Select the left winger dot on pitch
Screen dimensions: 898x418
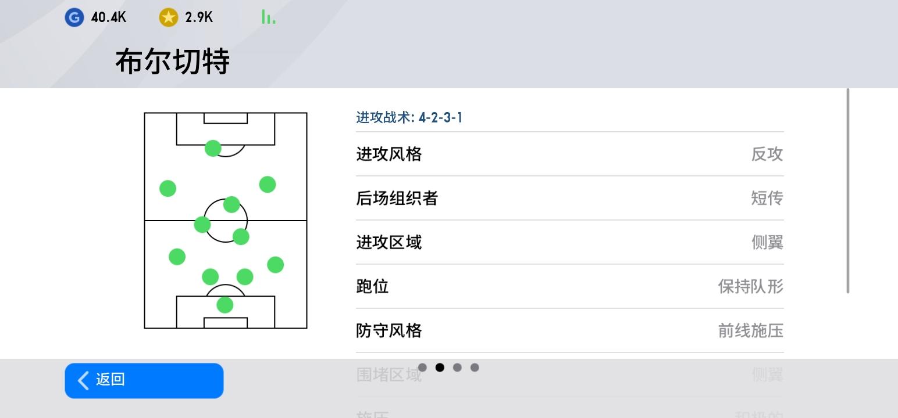168,188
